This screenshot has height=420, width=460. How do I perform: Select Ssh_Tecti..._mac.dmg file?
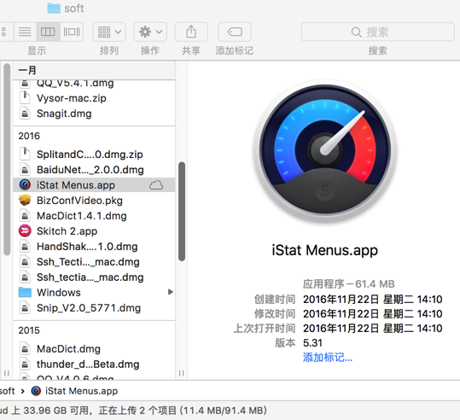coord(94,262)
